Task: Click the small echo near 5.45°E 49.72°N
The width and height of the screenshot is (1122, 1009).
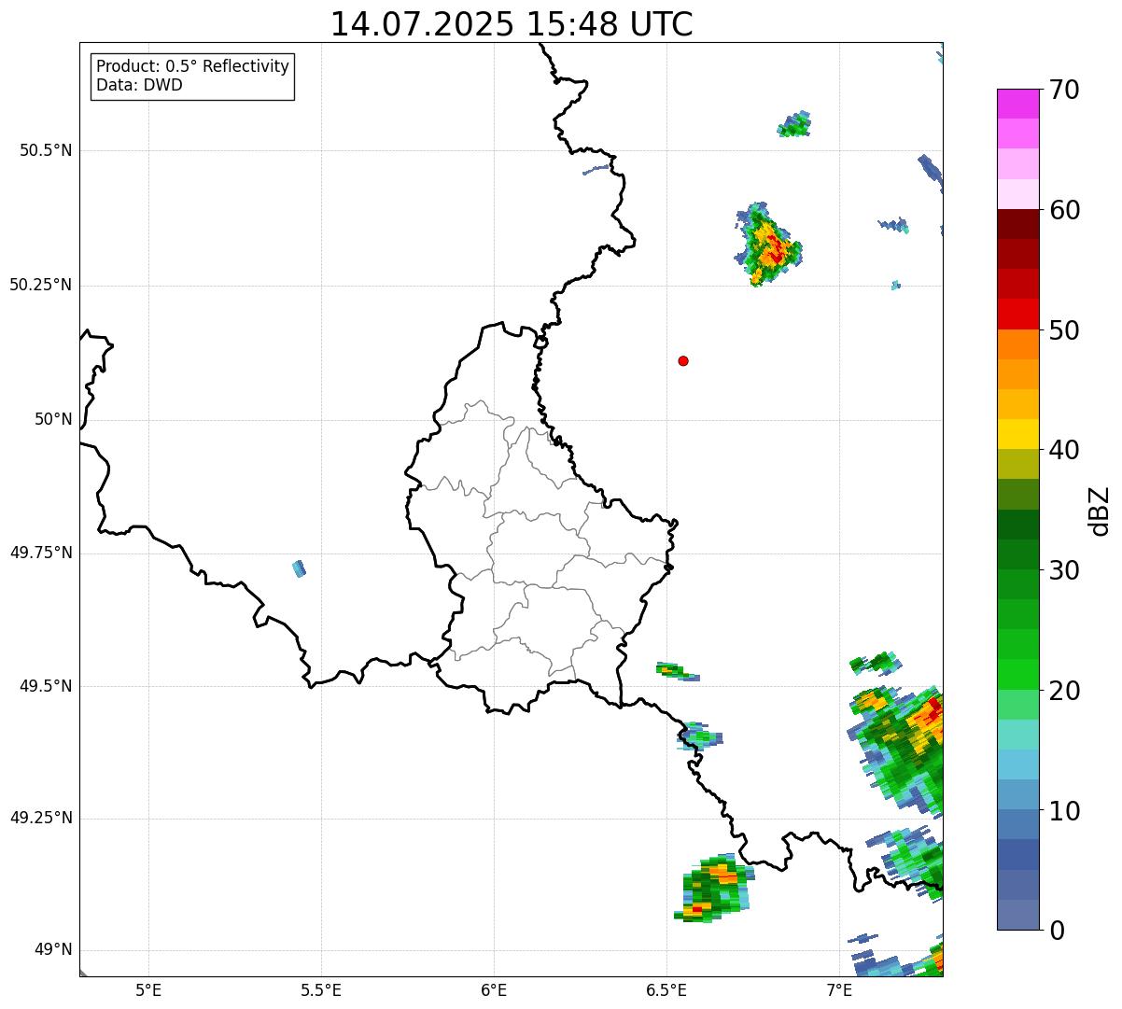Action: (x=299, y=568)
